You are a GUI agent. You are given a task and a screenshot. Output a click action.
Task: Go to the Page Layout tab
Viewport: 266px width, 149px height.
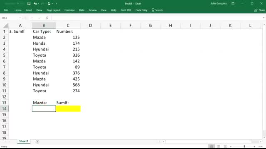[x=53, y=10]
